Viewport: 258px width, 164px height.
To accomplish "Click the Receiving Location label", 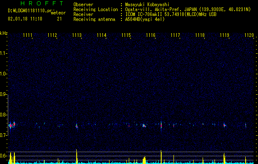I will [x=96, y=9].
